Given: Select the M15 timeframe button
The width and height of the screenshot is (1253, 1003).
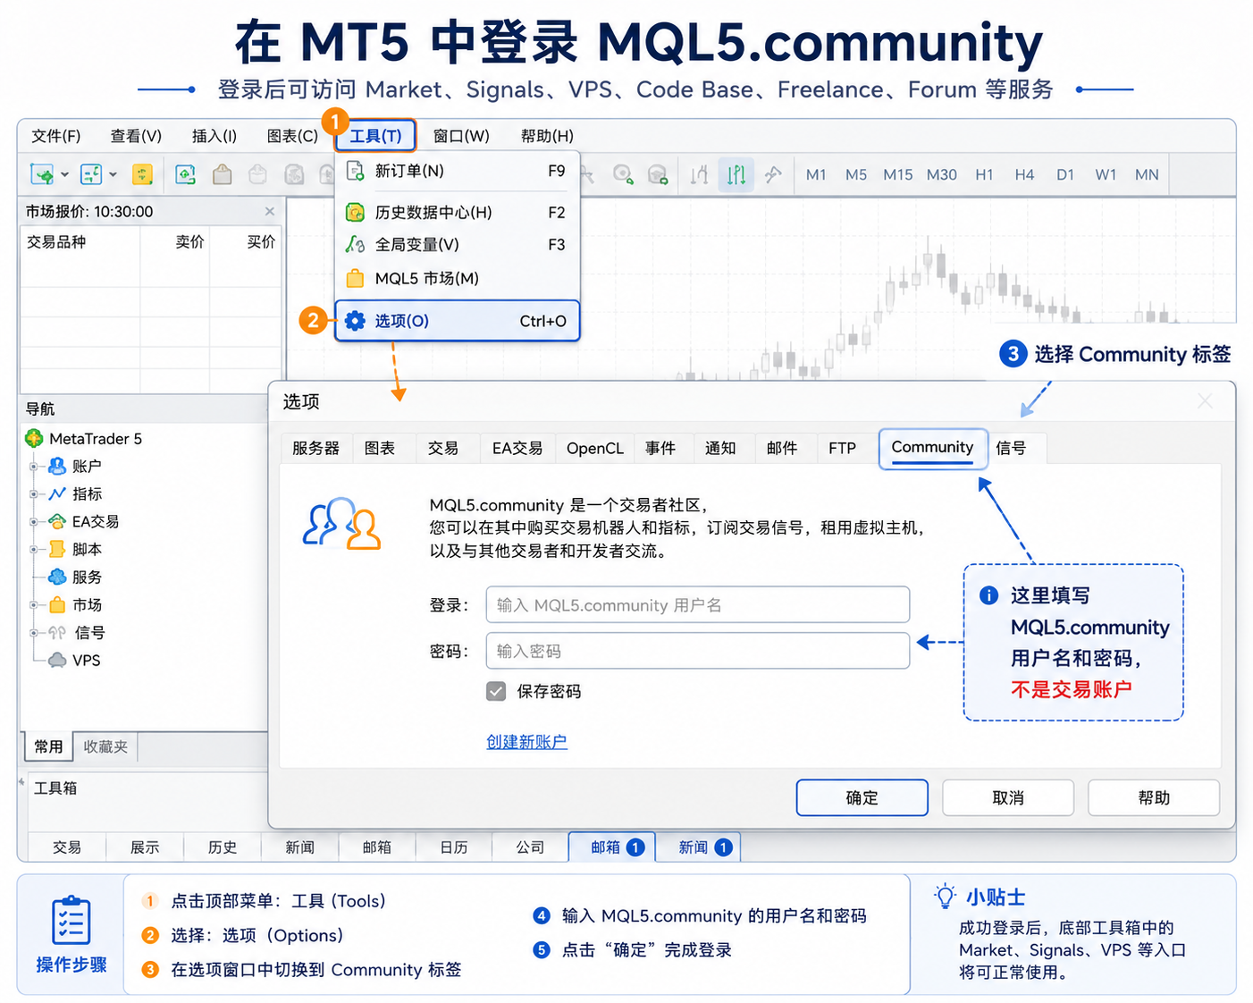Looking at the screenshot, I should click(898, 174).
